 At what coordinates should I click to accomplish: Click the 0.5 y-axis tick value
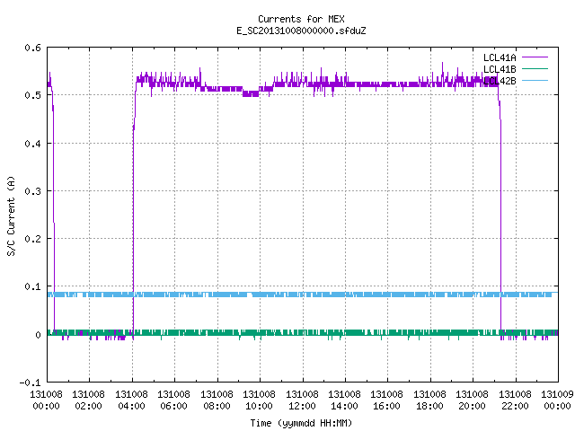point(32,95)
